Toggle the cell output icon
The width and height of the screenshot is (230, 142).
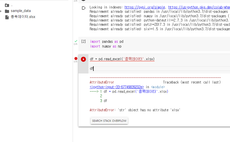click(x=84, y=8)
